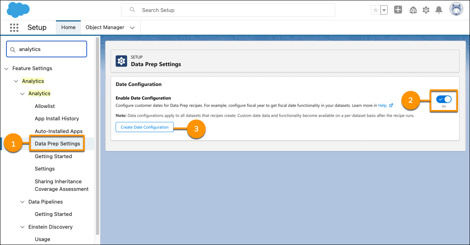Toggle Enable Date Configuration switch off

point(444,99)
